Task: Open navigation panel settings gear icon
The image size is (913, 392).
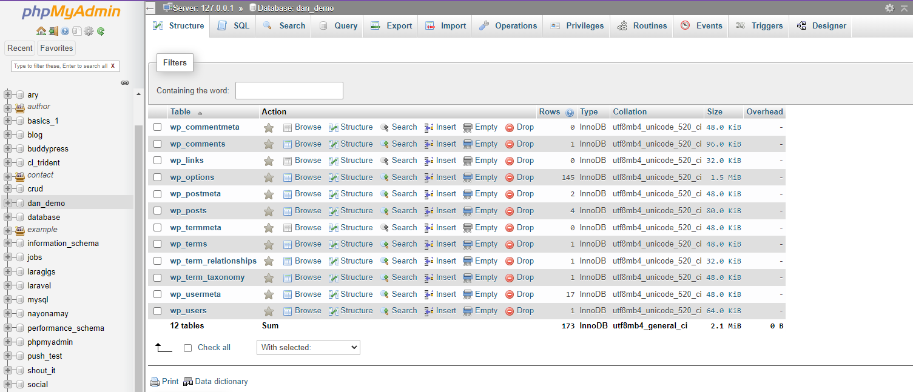Action: tap(89, 32)
